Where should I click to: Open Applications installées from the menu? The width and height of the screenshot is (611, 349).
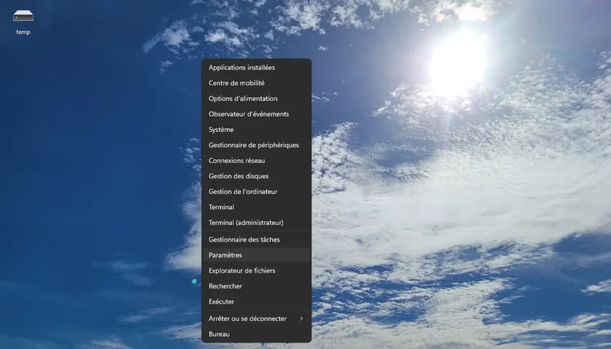point(257,67)
